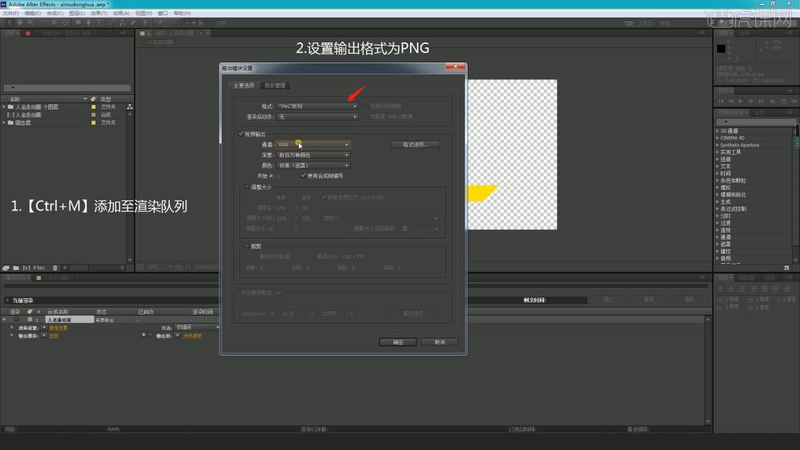Click the 无损 output module link
Image resolution: width=800 pixels, height=450 pixels.
53,336
